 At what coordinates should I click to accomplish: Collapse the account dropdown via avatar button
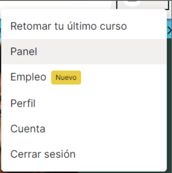143,5
